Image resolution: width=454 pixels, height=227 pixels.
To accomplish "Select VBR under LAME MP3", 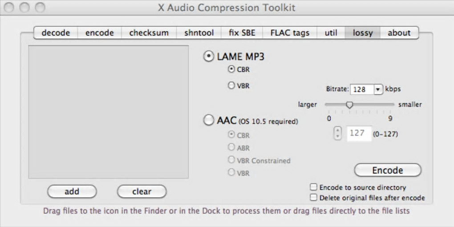I will click(231, 85).
